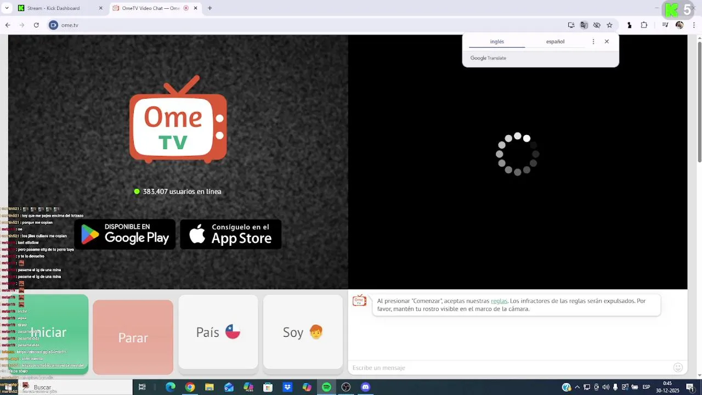Open the Get Help question mark tray icon
Image resolution: width=702 pixels, height=395 pixels.
567,387
